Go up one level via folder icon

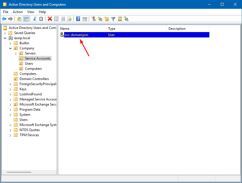click(19, 19)
